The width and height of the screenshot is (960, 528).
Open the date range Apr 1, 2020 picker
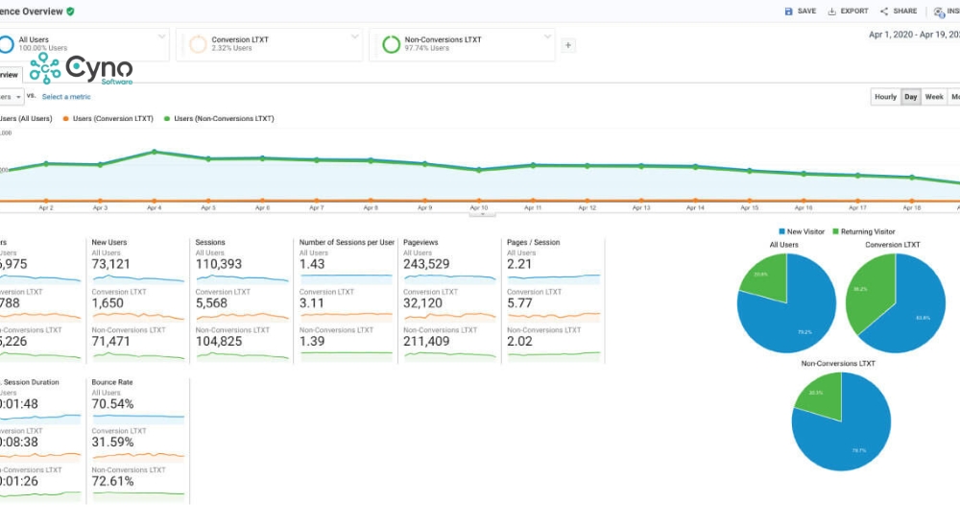912,34
